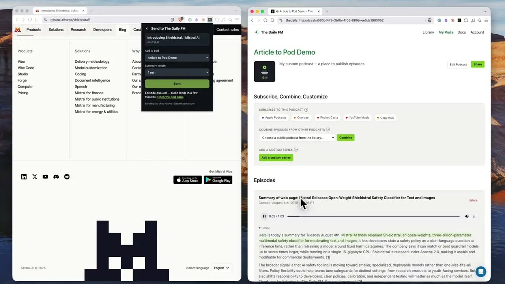Click the Combine button
Image resolution: width=505 pixels, height=284 pixels.
(x=346, y=138)
